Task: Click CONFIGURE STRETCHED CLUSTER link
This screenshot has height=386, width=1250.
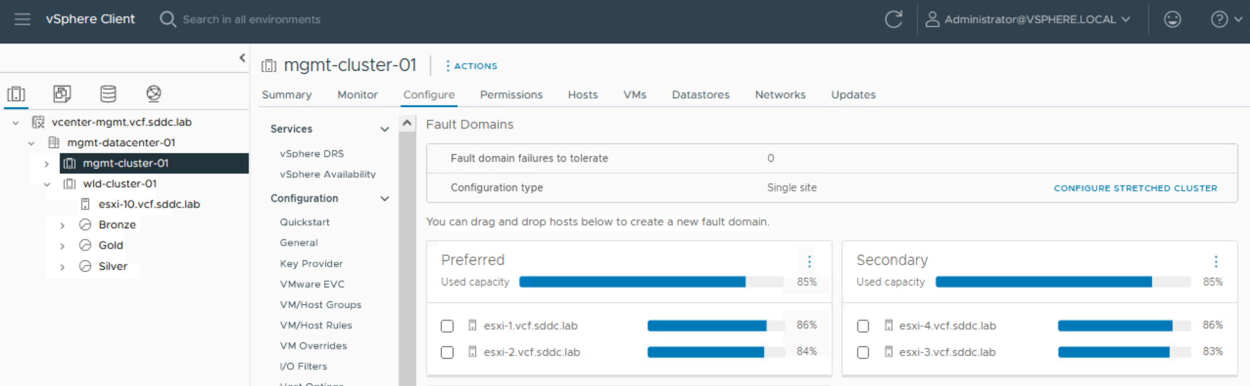Action: [x=1135, y=188]
